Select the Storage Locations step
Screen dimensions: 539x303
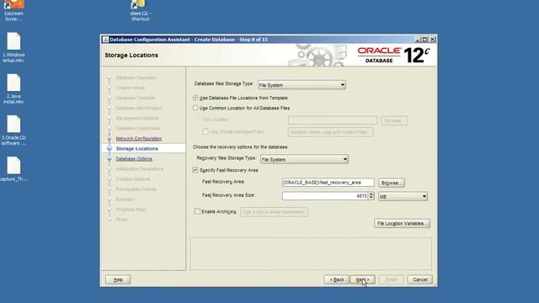136,148
